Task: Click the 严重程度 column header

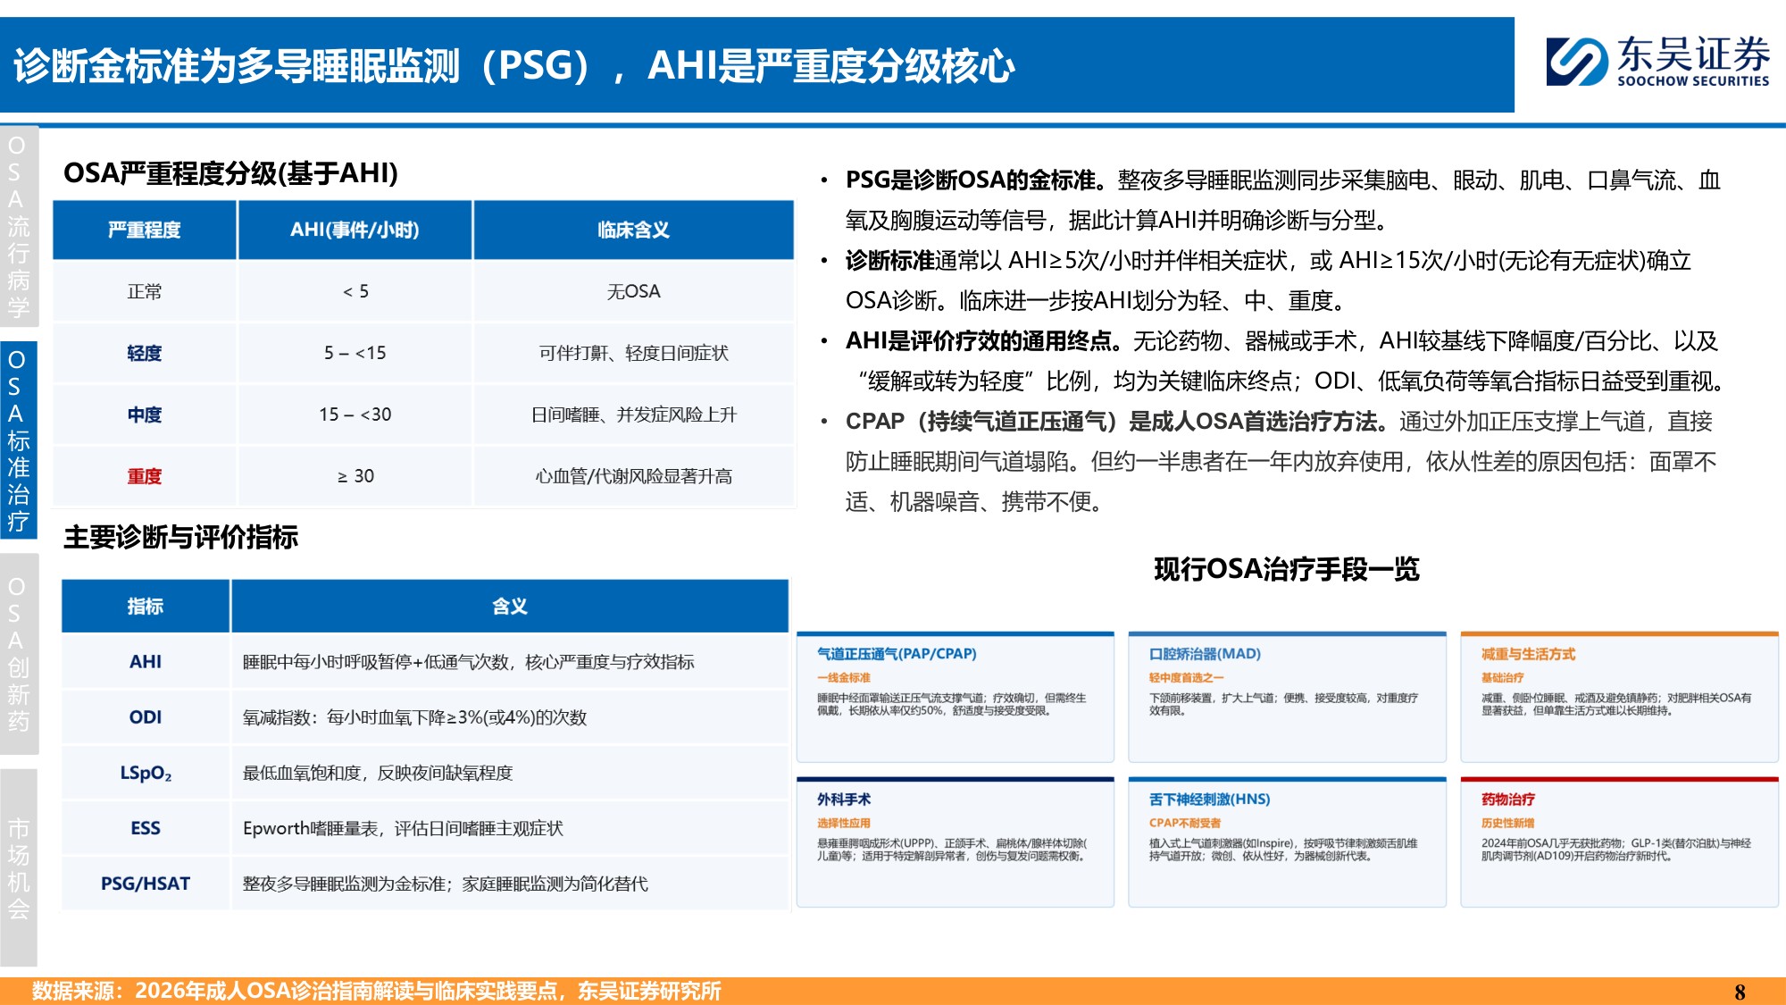Action: 145,230
